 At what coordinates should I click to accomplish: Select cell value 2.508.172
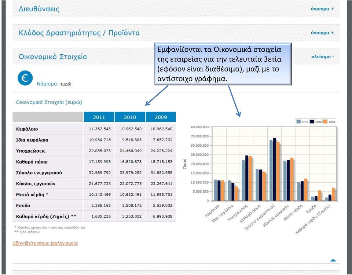pyautogui.click(x=132, y=205)
